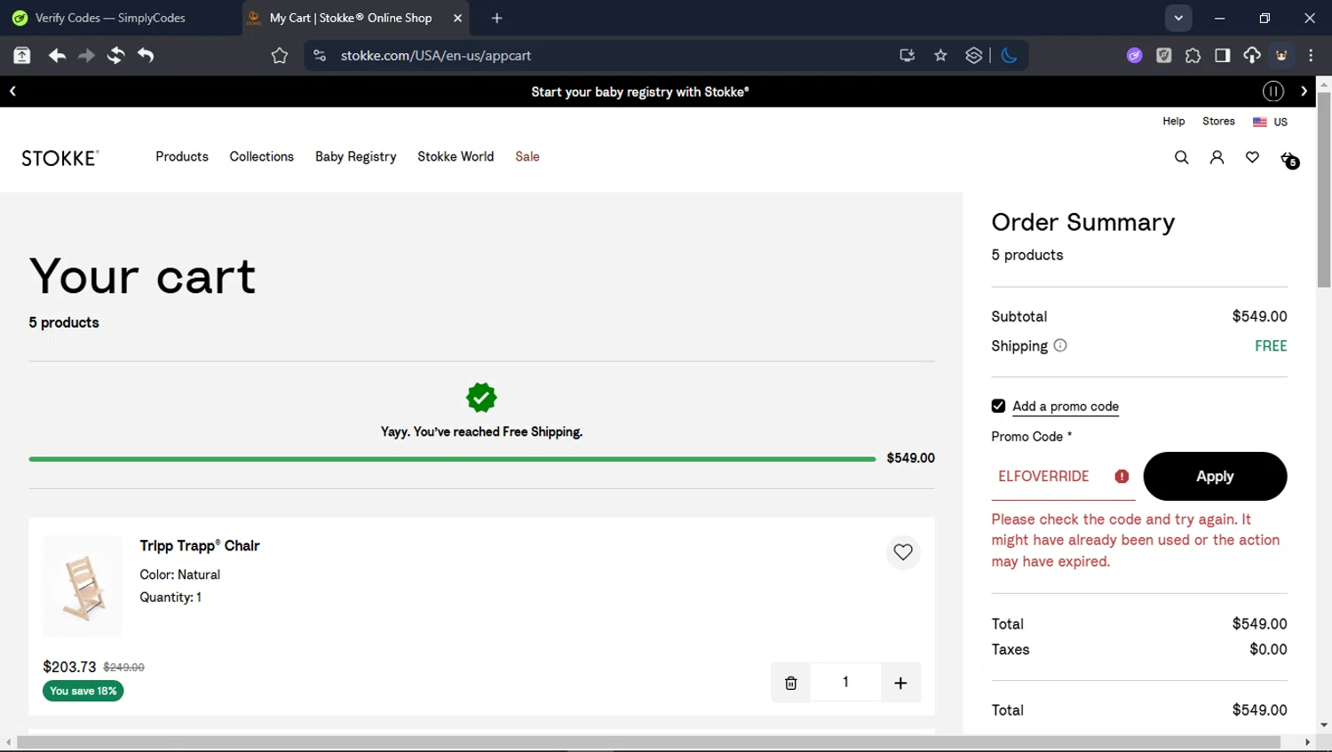Viewport: 1332px width, 752px height.
Task: Click the Help link
Action: click(1173, 121)
